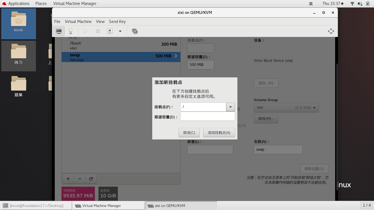This screenshot has width=374, height=210.
Task: Open the virtual machine console view
Action: [x=59, y=31]
